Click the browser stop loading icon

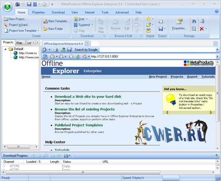point(71,57)
